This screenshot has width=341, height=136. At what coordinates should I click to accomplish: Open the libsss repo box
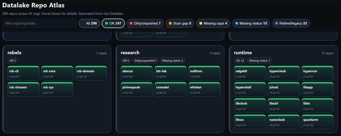(x=250, y=122)
